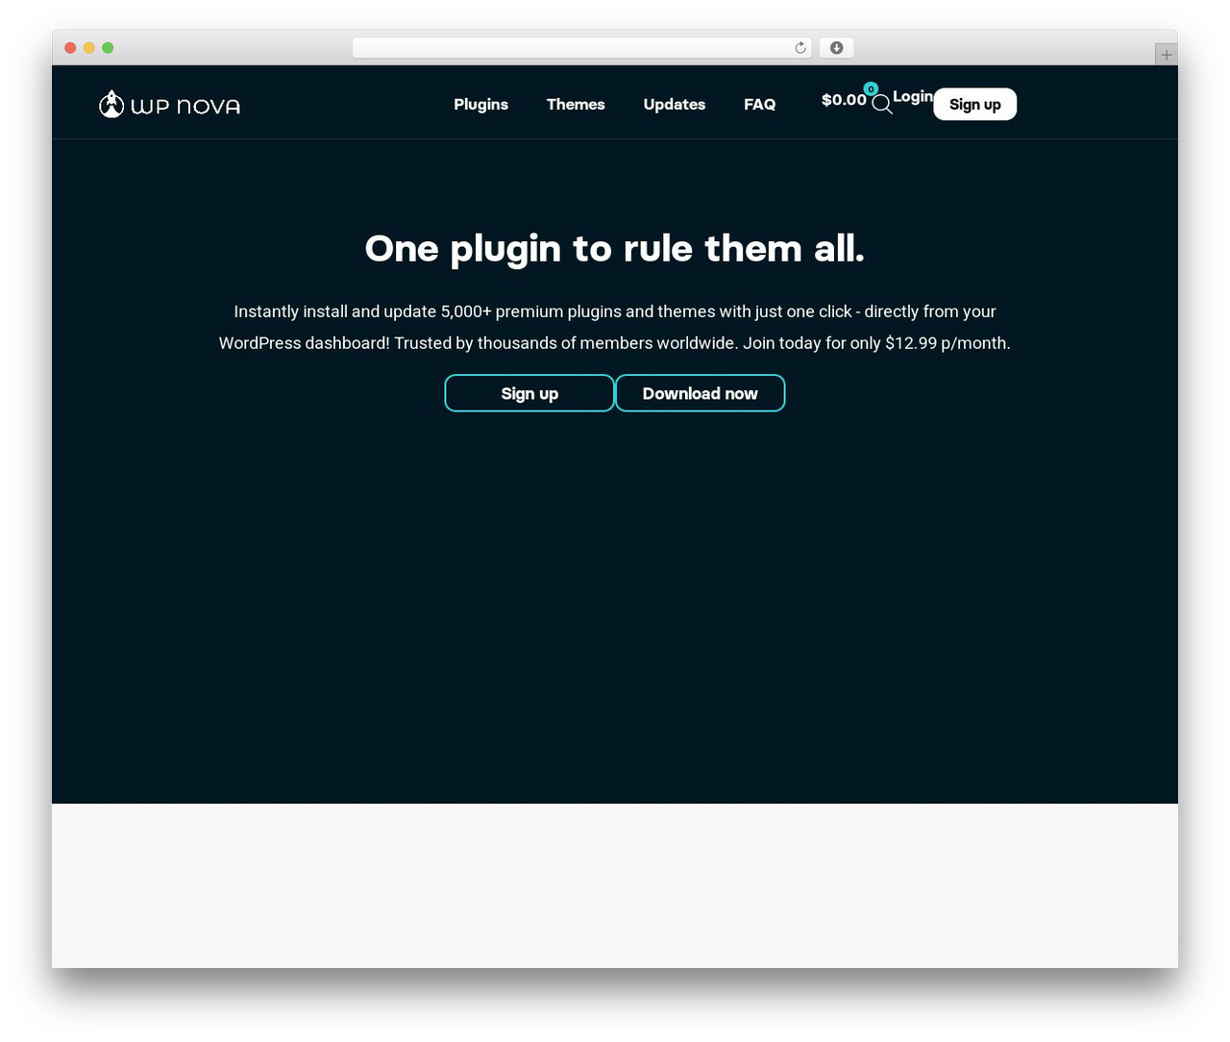Click the WP Nova rocket logo
This screenshot has width=1230, height=1042.
coord(169,104)
